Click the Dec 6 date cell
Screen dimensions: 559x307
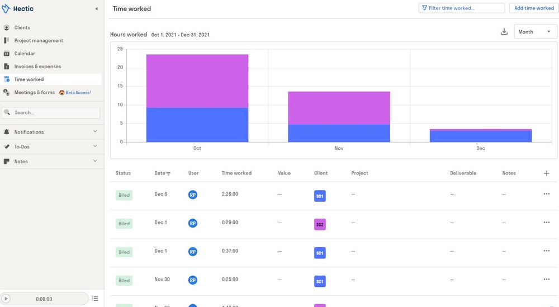click(x=160, y=194)
